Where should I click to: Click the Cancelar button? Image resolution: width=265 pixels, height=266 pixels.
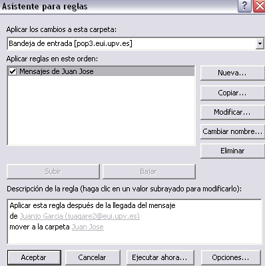point(93,257)
